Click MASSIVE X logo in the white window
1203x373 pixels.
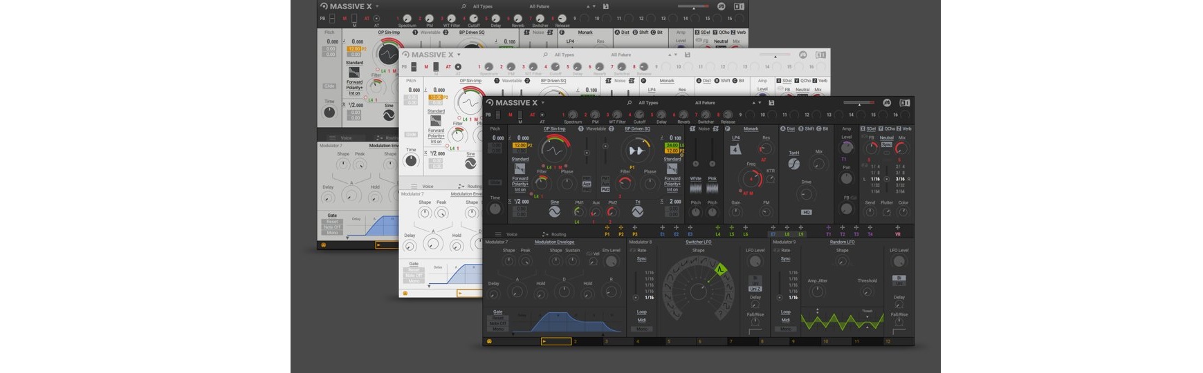coord(428,55)
